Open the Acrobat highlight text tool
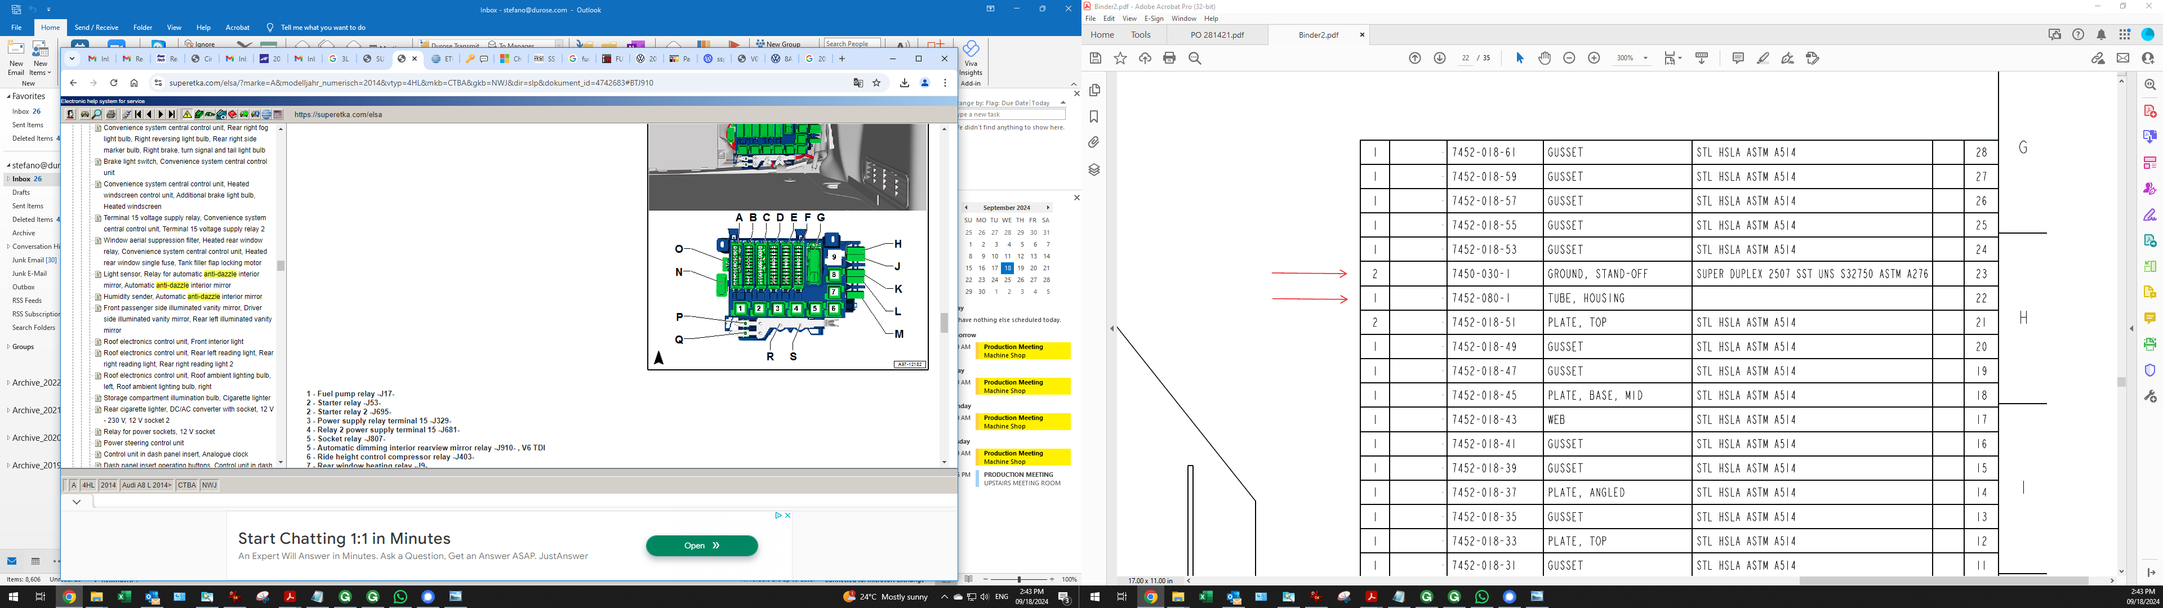2163x608 pixels. tap(1763, 58)
